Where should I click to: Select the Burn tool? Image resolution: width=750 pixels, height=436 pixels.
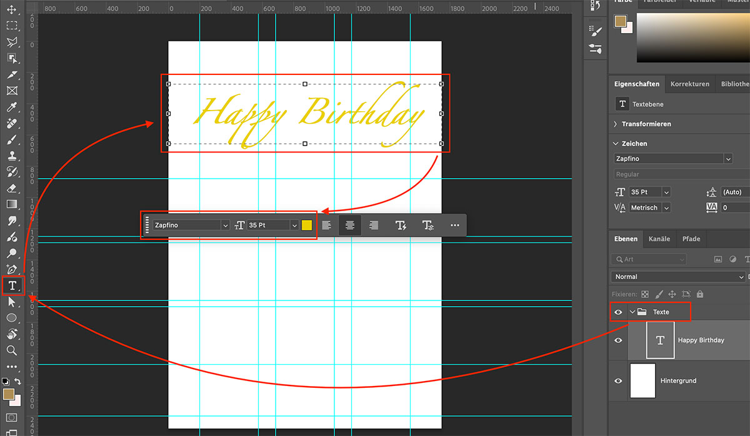11,237
